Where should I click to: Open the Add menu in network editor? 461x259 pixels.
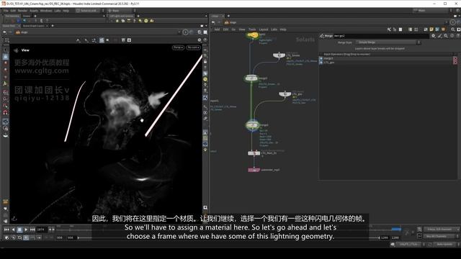217,29
